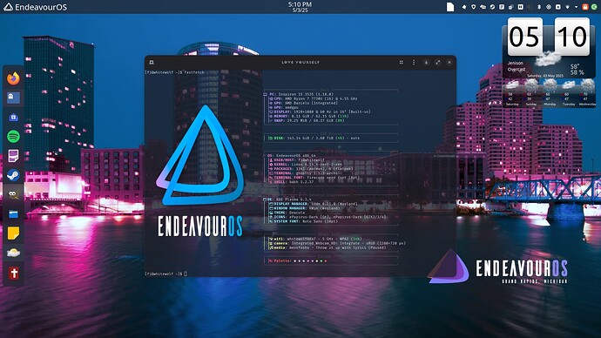Click the green circle icon in panel
Image resolution: width=601 pixels, height=338 pixels.
(594, 7)
